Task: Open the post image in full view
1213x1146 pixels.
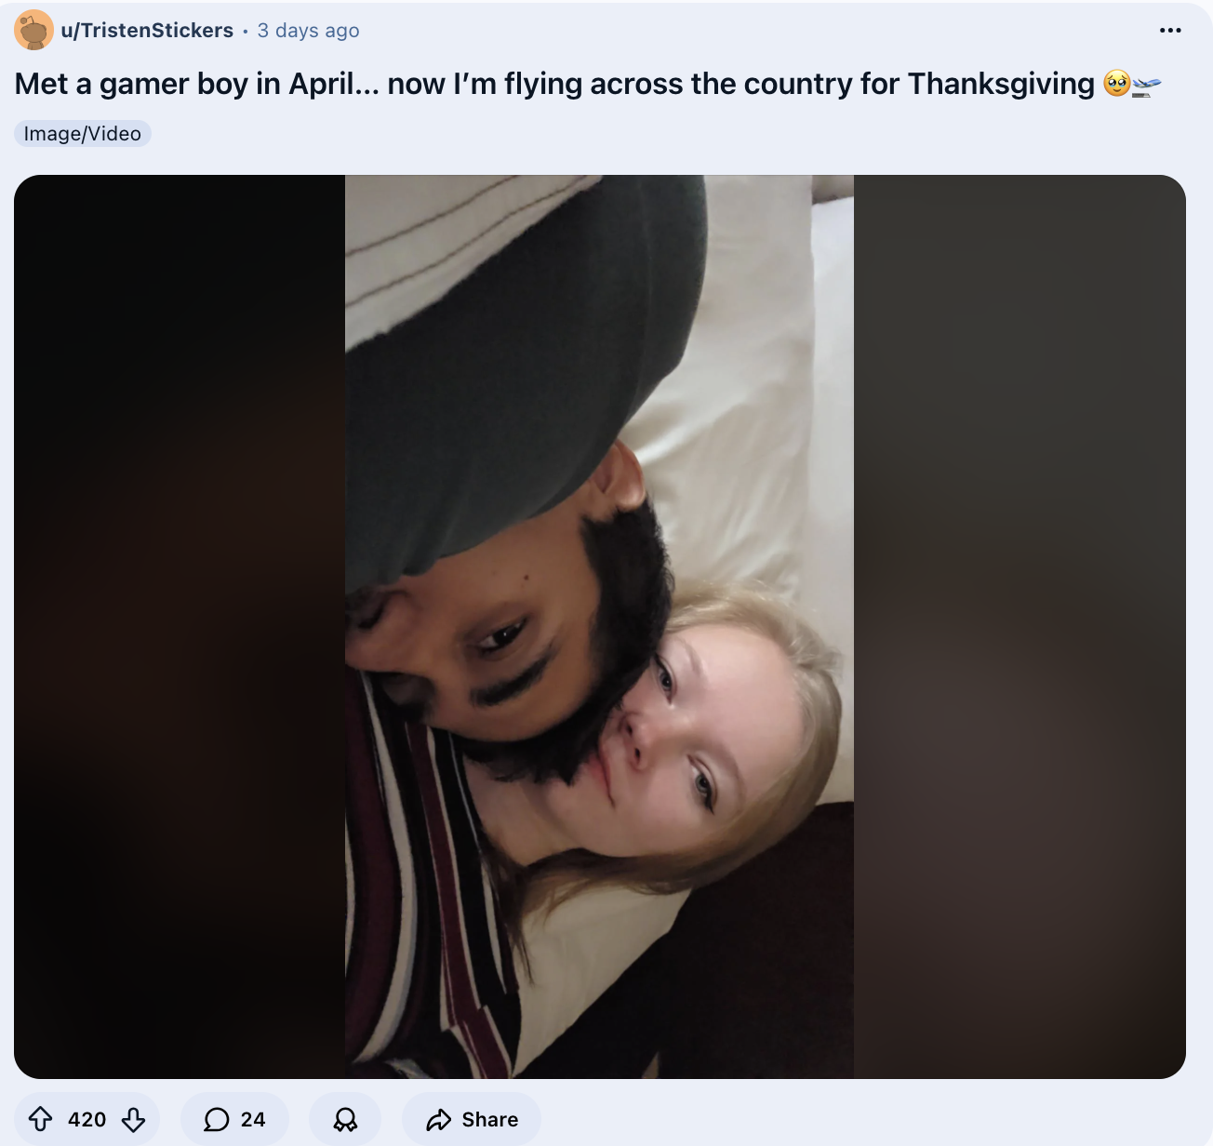Action: pos(600,627)
